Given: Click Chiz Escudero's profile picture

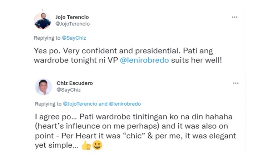Looking at the screenshot, I should point(43,87).
